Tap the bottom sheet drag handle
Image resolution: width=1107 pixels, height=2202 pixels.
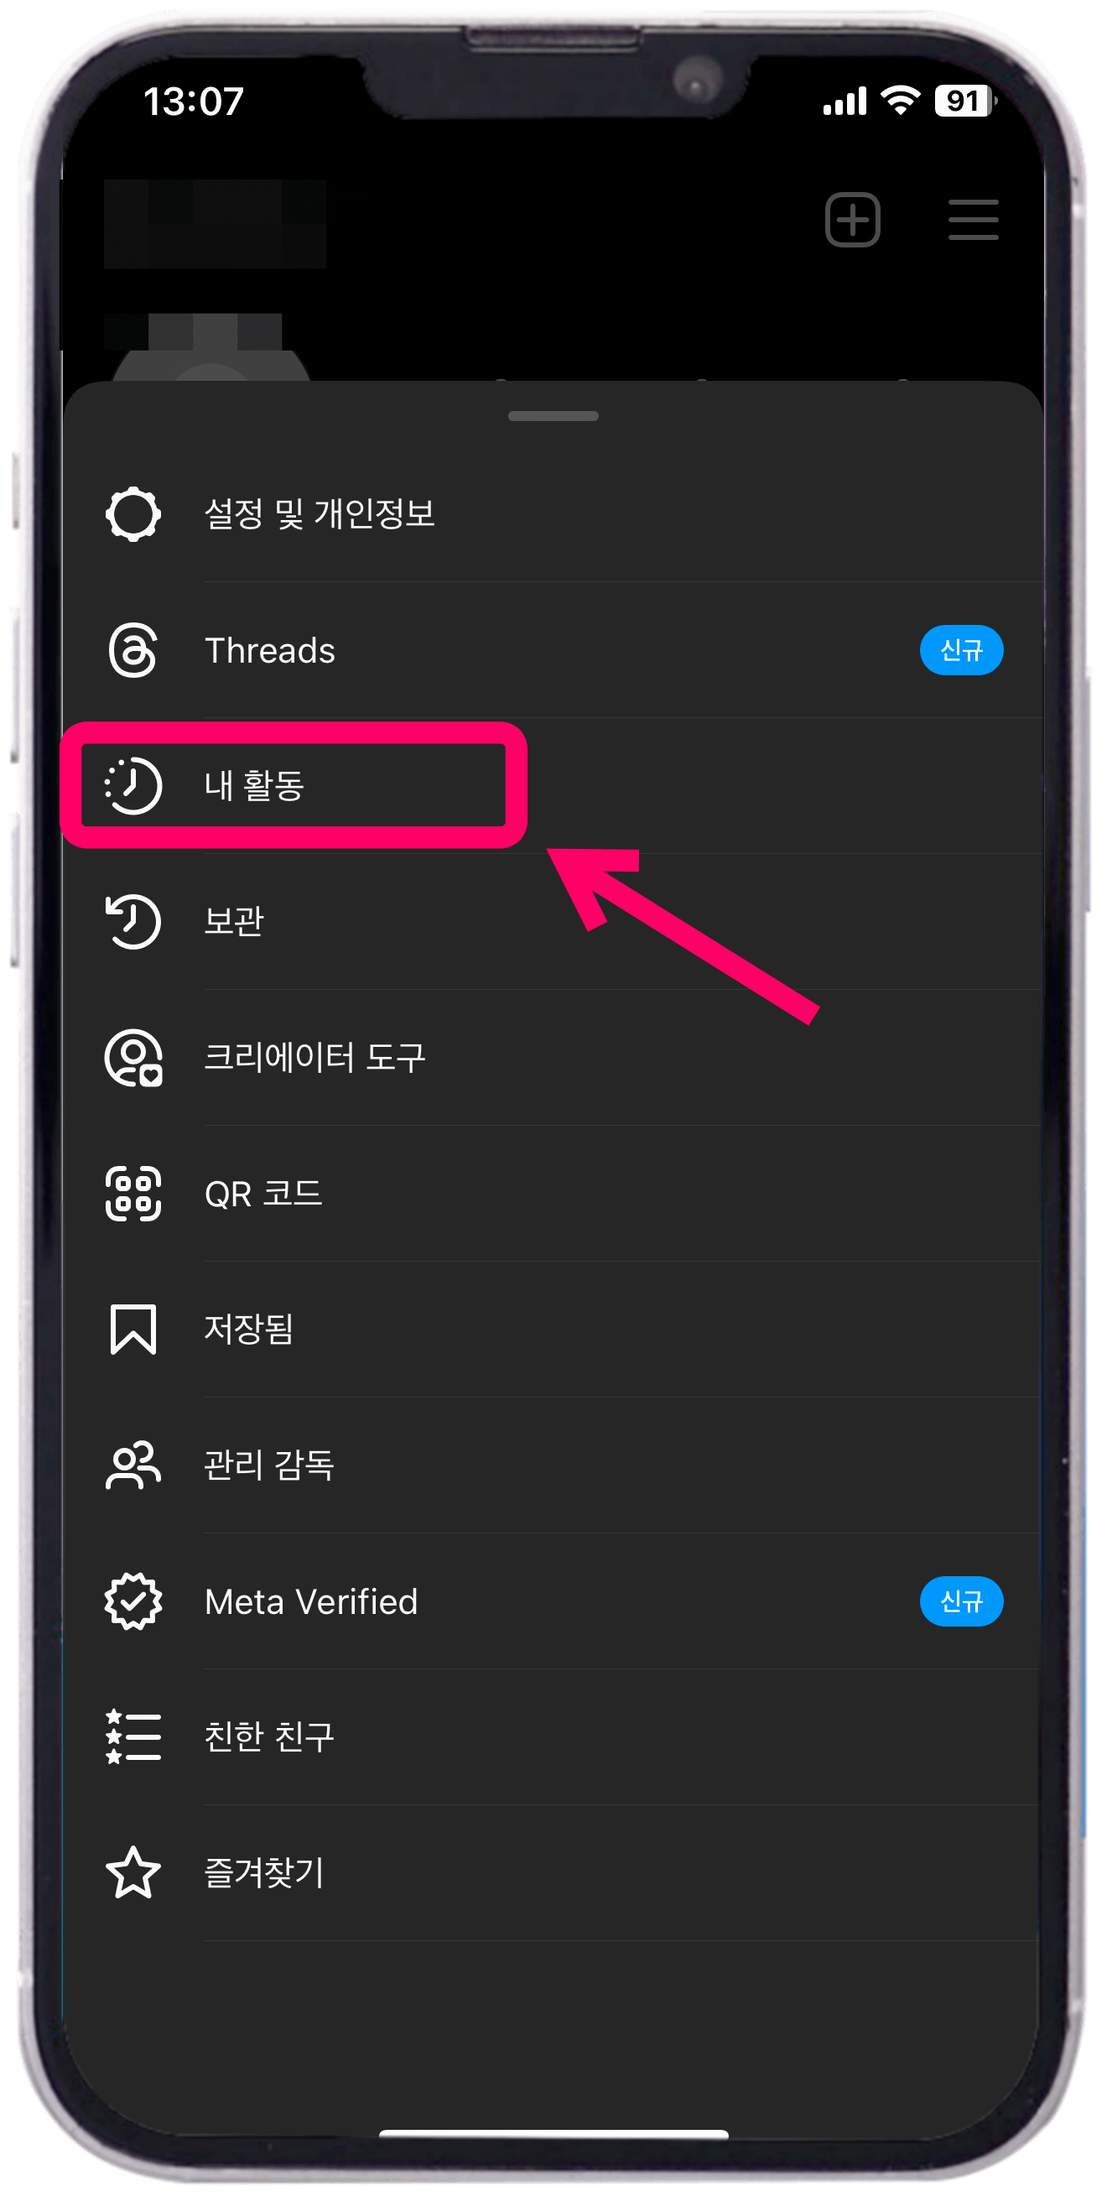pos(553,416)
